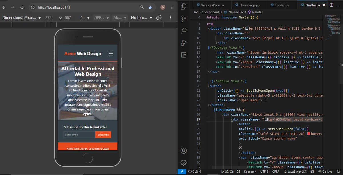This screenshot has height=175, width=343.
Task: Click Subscribe To Our NewsLetter heading
Action: pyautogui.click(x=85, y=127)
